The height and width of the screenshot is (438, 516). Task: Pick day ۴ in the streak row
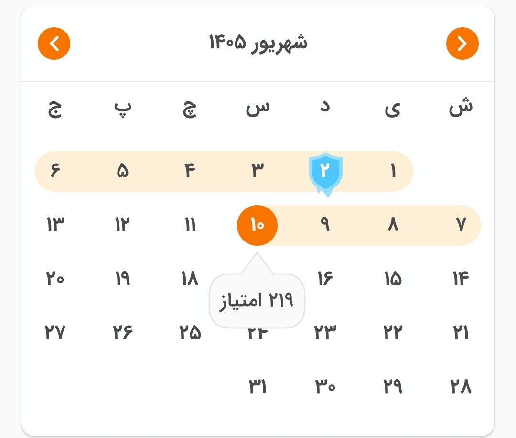click(190, 171)
